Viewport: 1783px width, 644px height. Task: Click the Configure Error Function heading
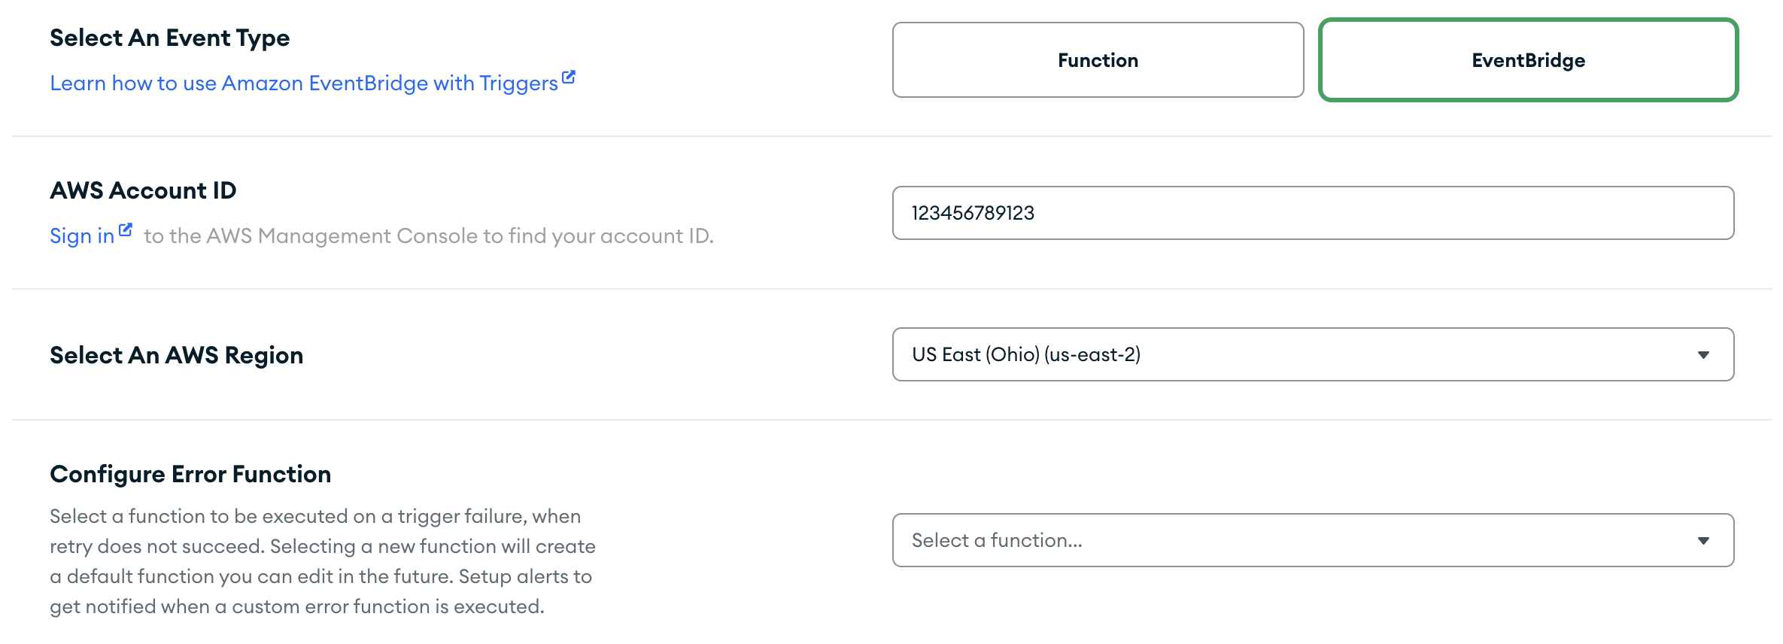(190, 473)
